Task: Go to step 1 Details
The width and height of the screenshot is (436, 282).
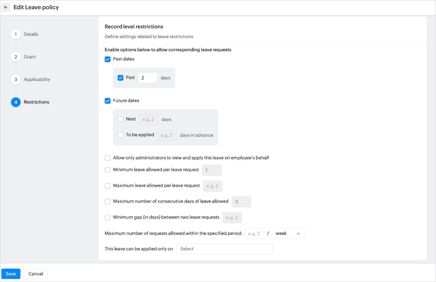Action: pyautogui.click(x=30, y=34)
